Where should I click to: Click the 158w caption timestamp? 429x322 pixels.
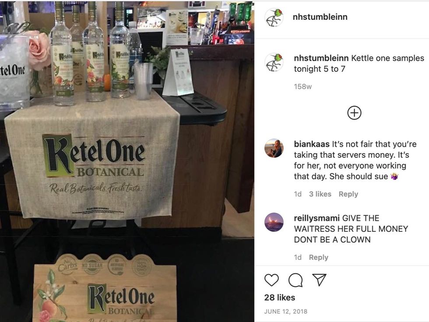(303, 87)
